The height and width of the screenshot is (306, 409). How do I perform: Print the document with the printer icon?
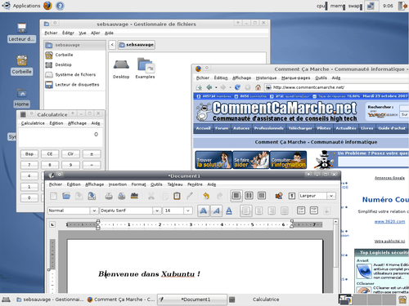(x=109, y=196)
